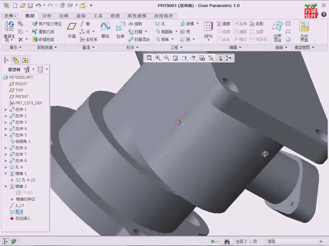The height and width of the screenshot is (246, 329).
Task: Click the Shell (壳) tool
Action: [185, 32]
